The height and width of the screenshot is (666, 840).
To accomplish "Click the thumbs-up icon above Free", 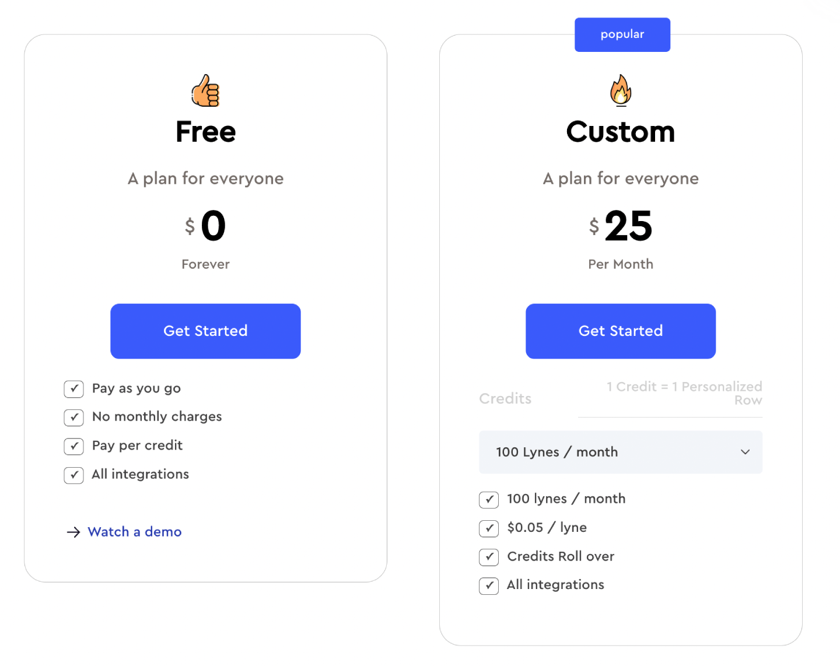I will 205,90.
